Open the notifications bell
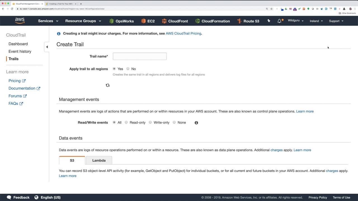Screen dimensions: 358x201 279,21
